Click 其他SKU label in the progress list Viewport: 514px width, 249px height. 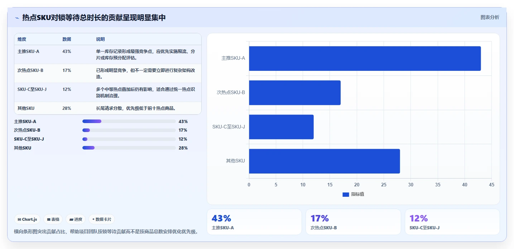(x=23, y=148)
